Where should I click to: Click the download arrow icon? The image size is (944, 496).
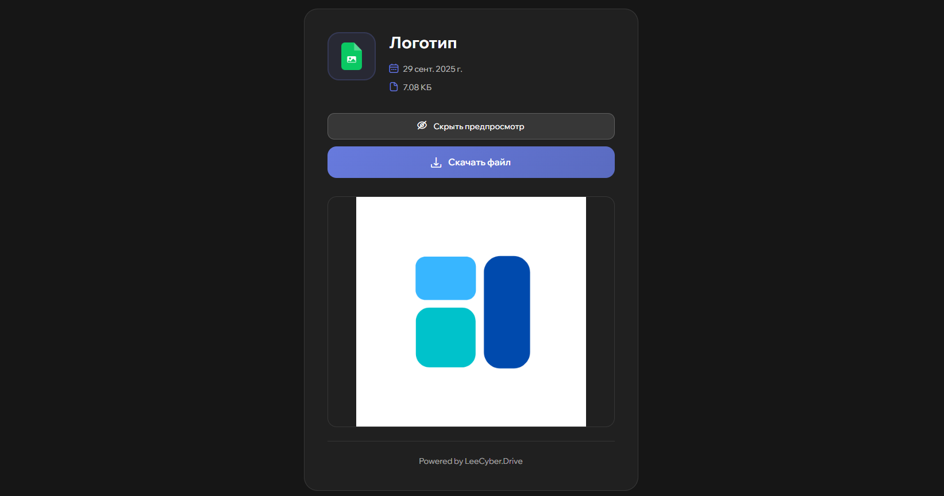click(436, 162)
